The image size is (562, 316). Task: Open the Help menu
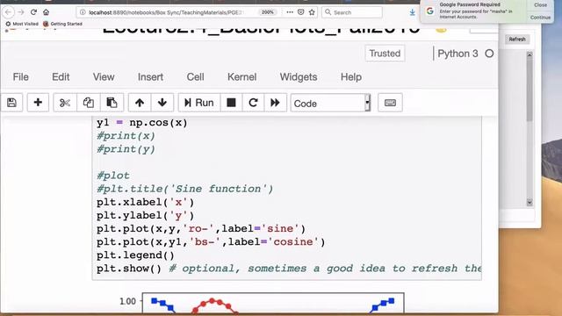[x=351, y=77]
